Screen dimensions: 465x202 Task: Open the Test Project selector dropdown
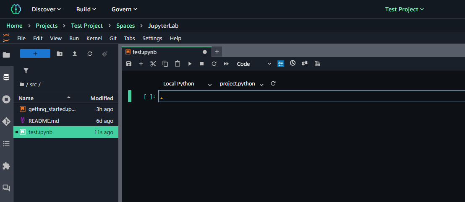pyautogui.click(x=405, y=9)
